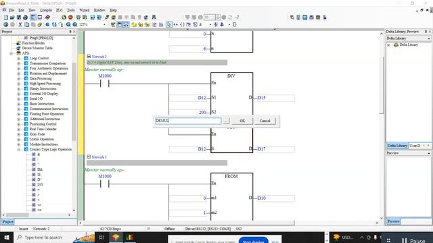Click the contact insert icon beside selection tool
Screen dimensions: 433x243
tap(176, 24)
